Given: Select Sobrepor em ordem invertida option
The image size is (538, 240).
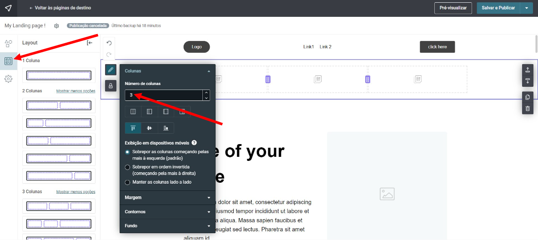Looking at the screenshot, I should click(x=127, y=167).
